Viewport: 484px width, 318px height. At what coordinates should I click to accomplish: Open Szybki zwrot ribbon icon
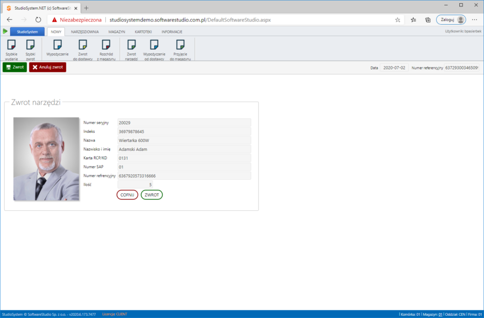[30, 50]
